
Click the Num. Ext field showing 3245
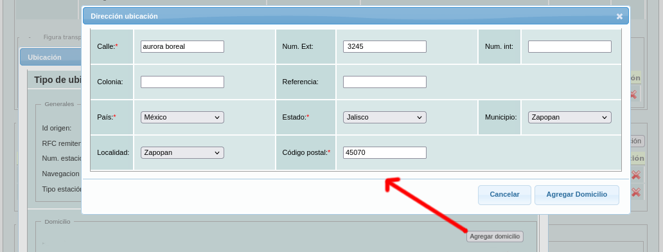[384, 46]
